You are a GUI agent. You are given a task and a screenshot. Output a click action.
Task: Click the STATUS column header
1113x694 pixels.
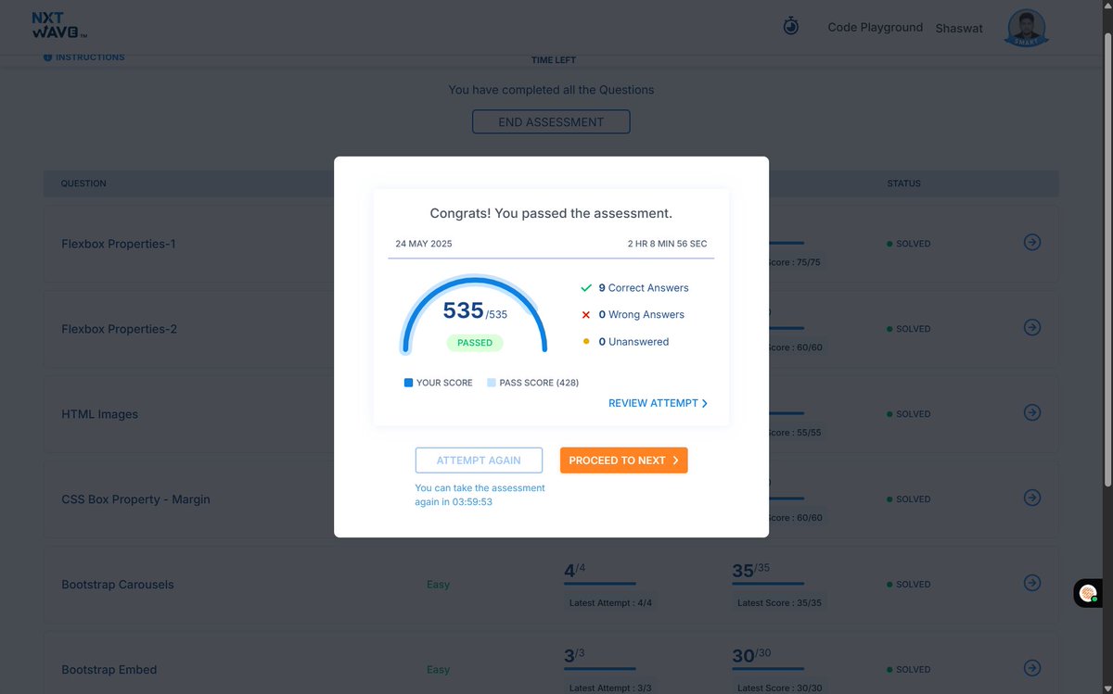click(903, 183)
